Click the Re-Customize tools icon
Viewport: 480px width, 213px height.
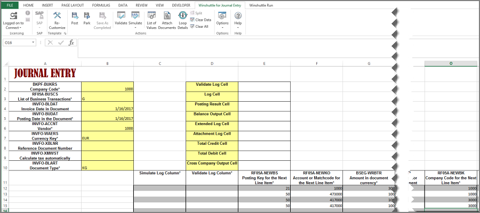(57, 16)
